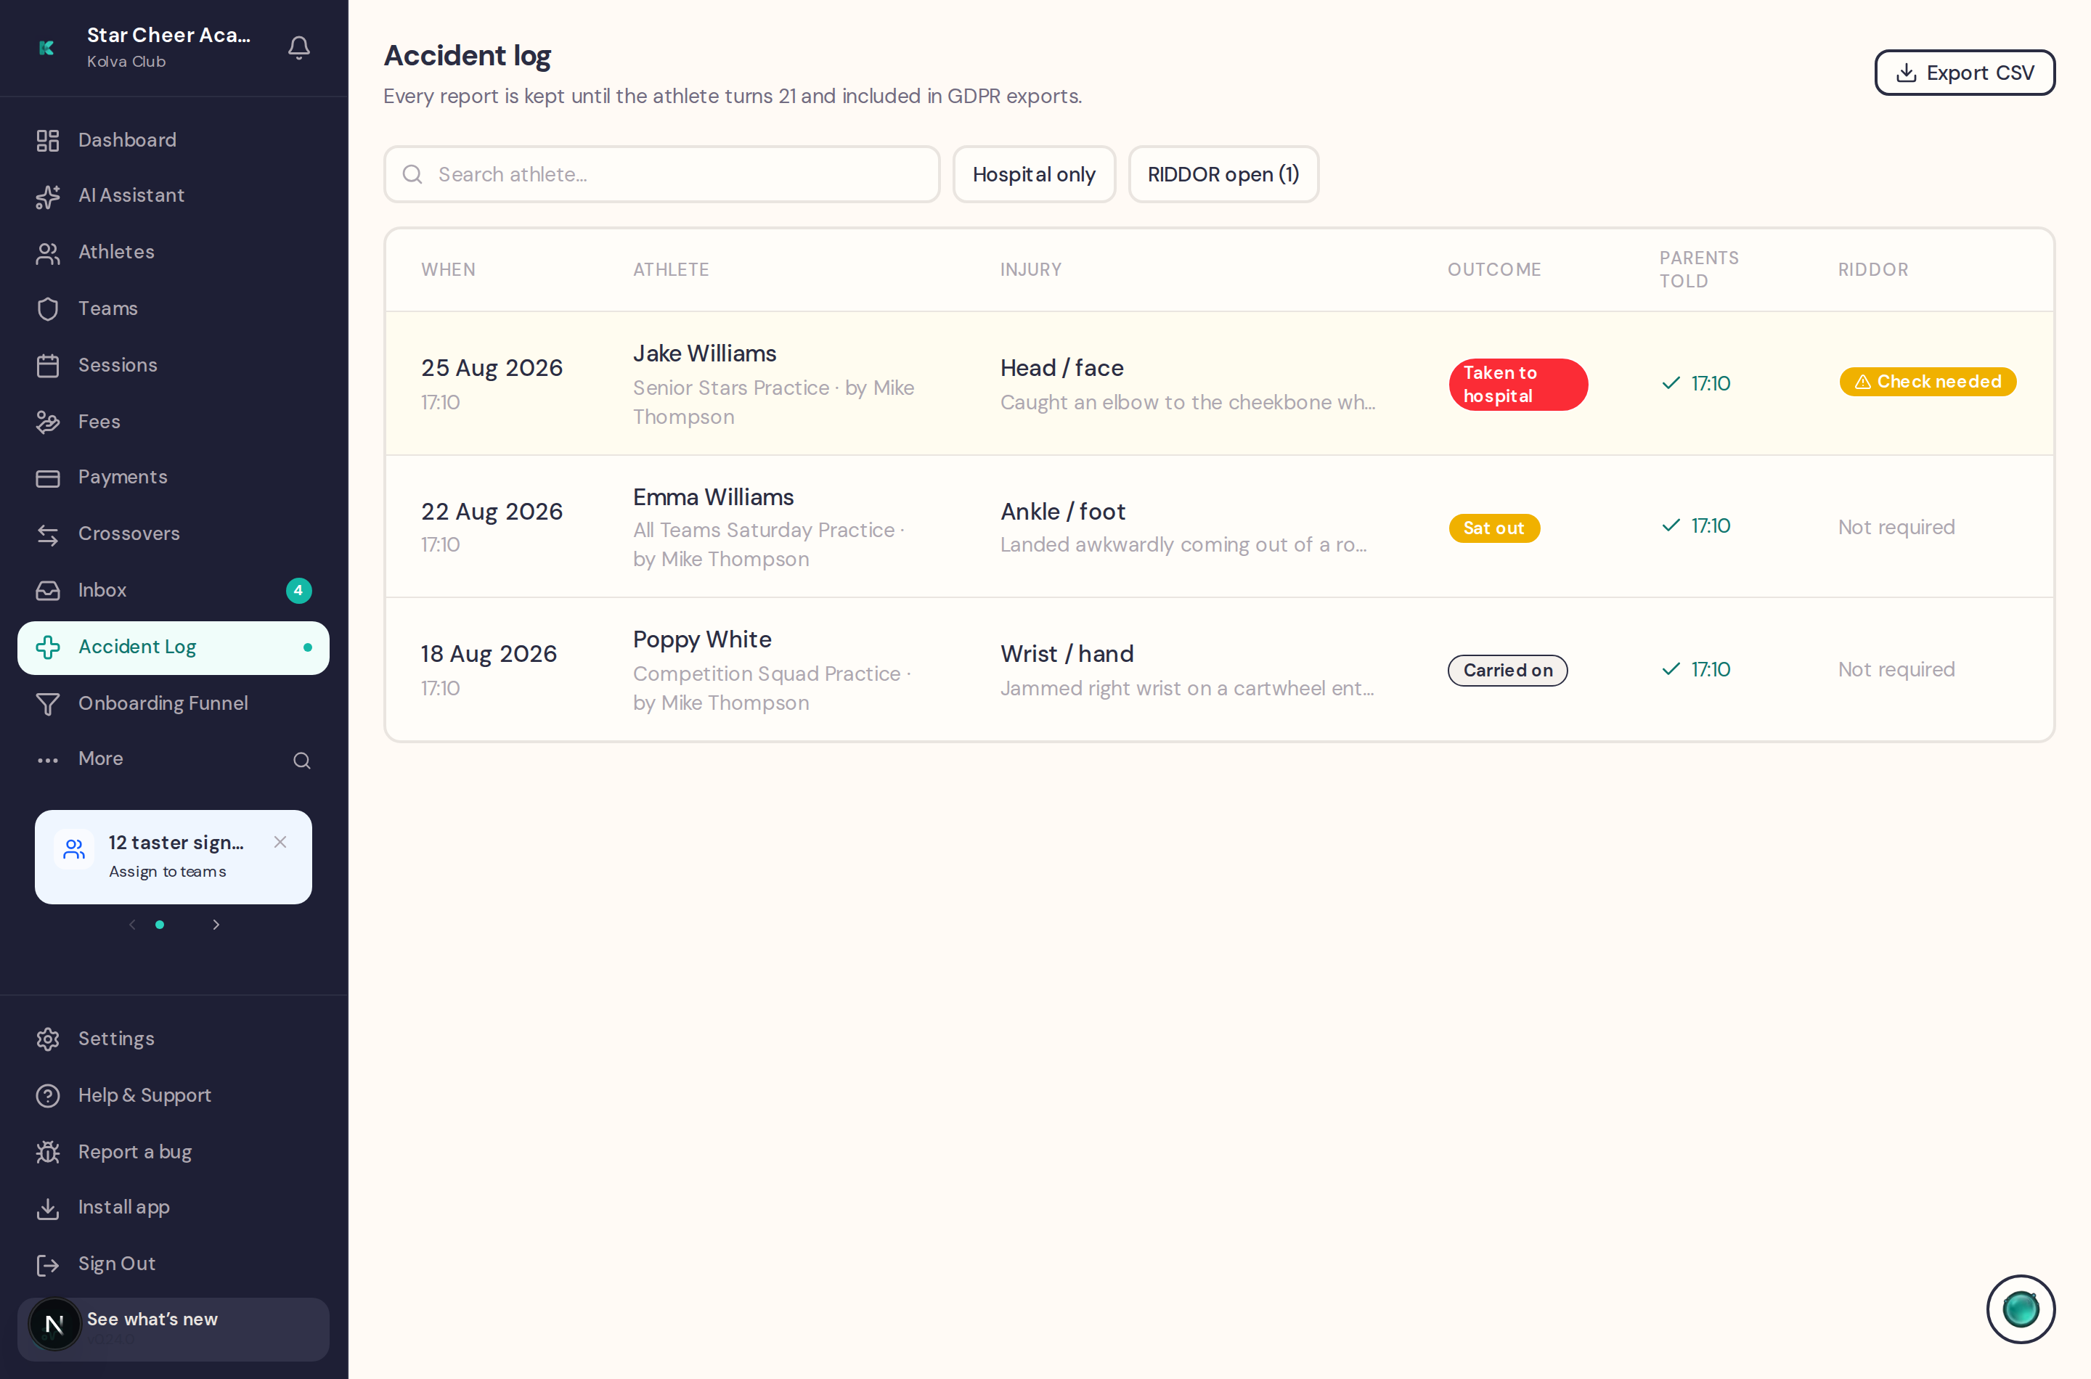Go to the Athletes section

tap(174, 253)
